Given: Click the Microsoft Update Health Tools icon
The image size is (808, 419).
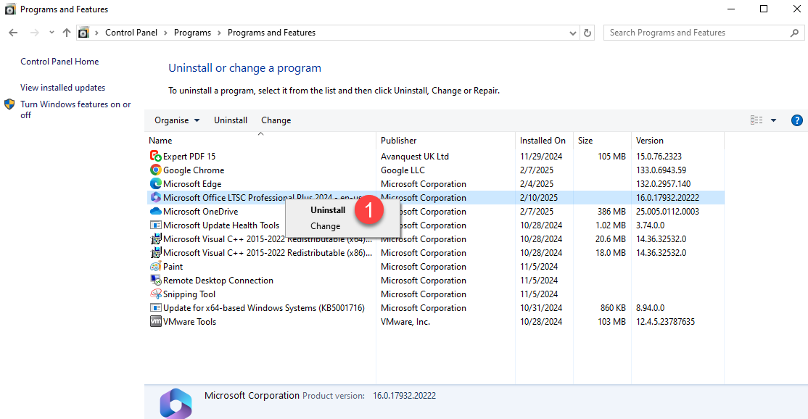Looking at the screenshot, I should click(156, 225).
